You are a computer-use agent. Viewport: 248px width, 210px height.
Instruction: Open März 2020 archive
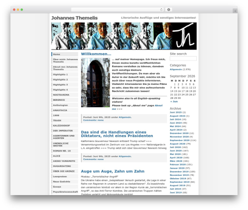pos(176,161)
